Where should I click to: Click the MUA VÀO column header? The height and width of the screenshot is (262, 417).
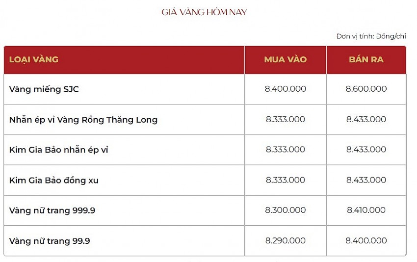pos(286,59)
